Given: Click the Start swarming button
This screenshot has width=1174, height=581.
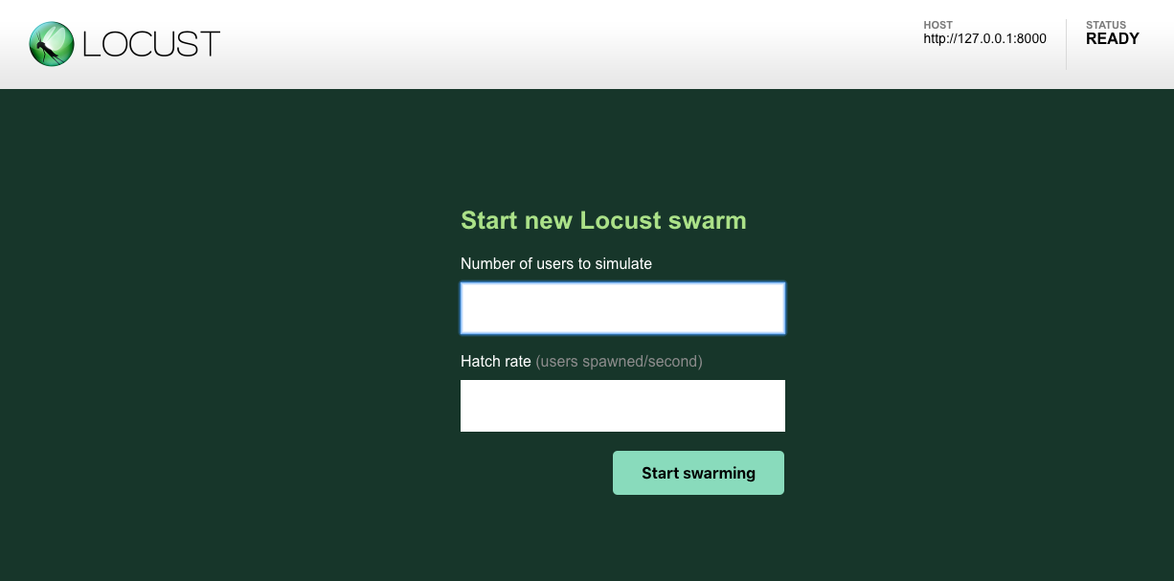Looking at the screenshot, I should (x=698, y=472).
